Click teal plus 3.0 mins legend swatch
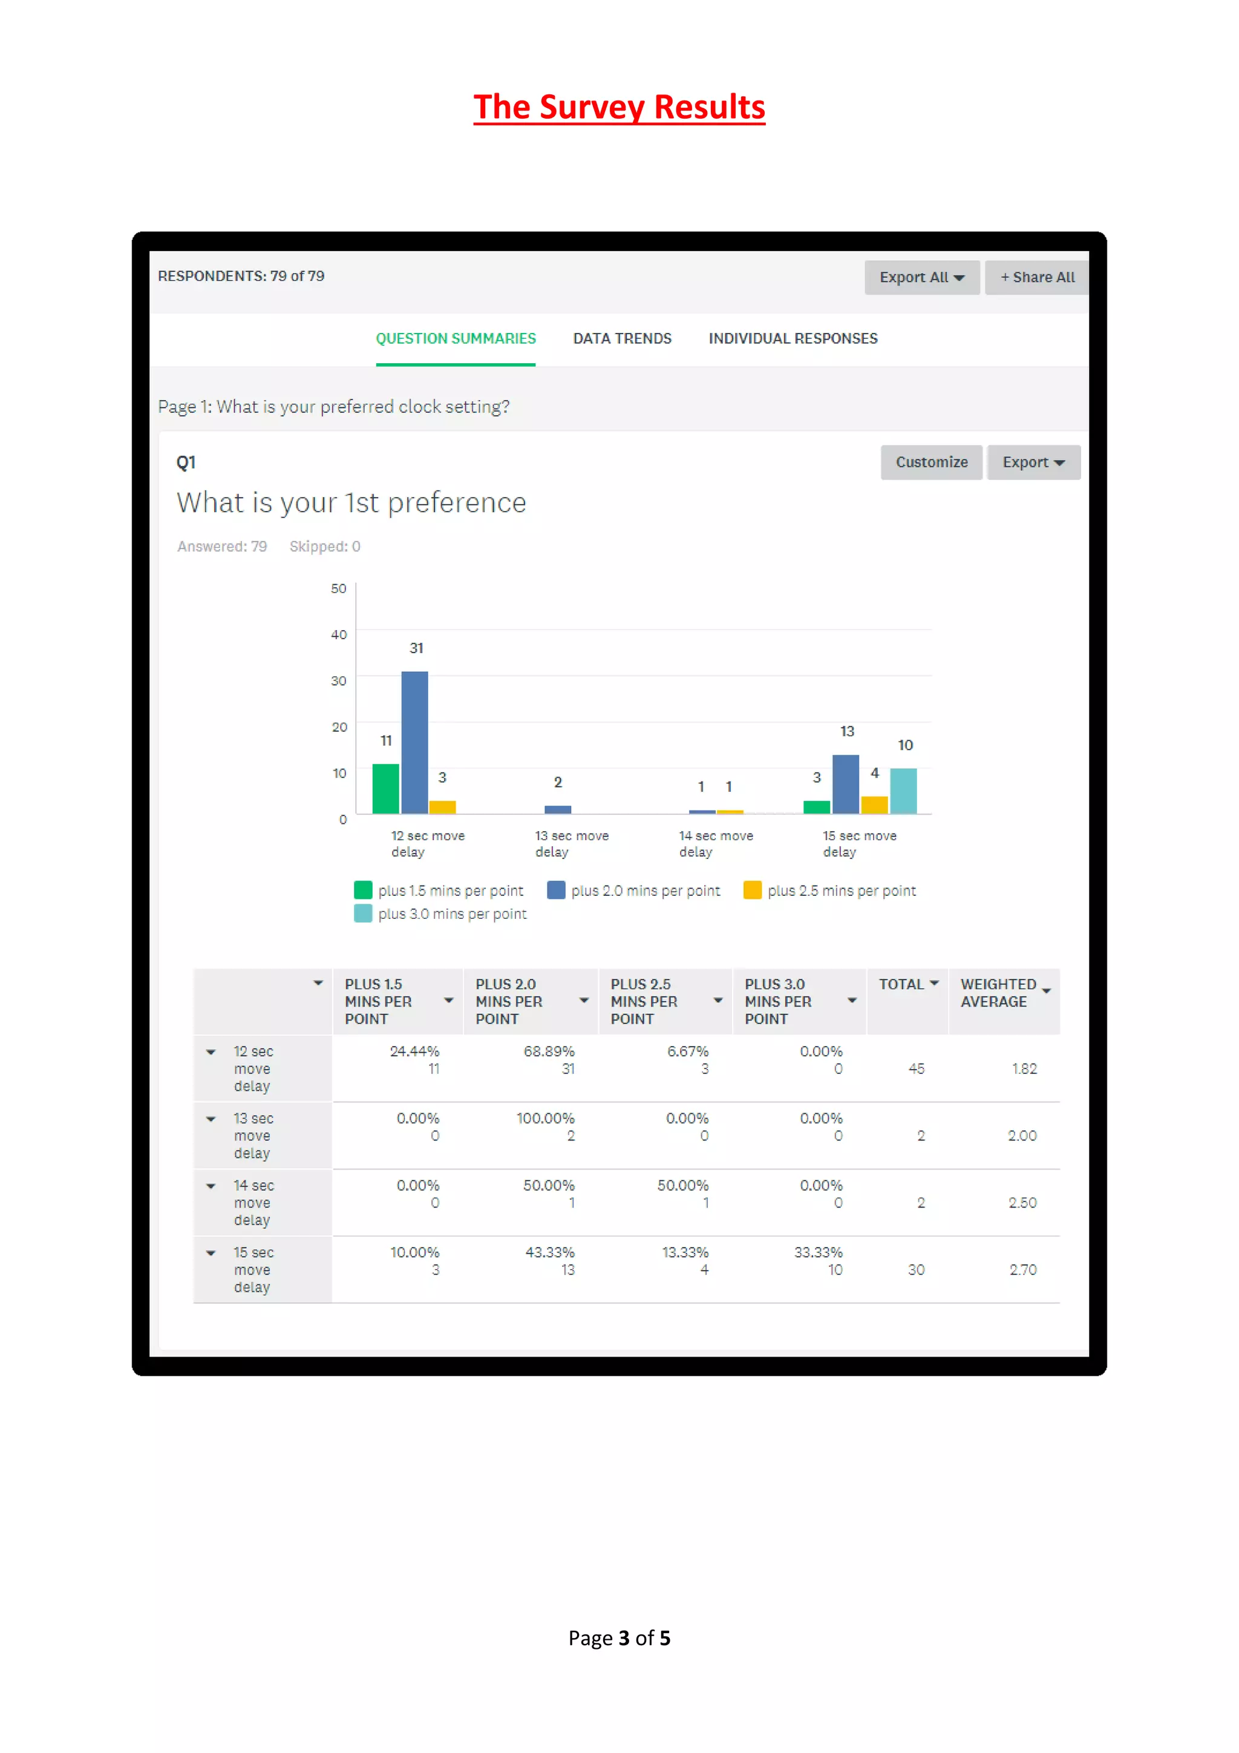 363,913
